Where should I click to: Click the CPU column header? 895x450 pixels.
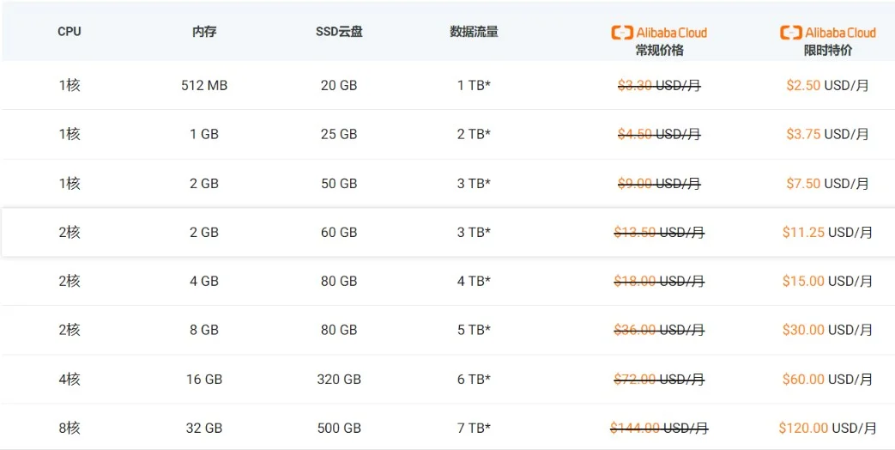70,32
